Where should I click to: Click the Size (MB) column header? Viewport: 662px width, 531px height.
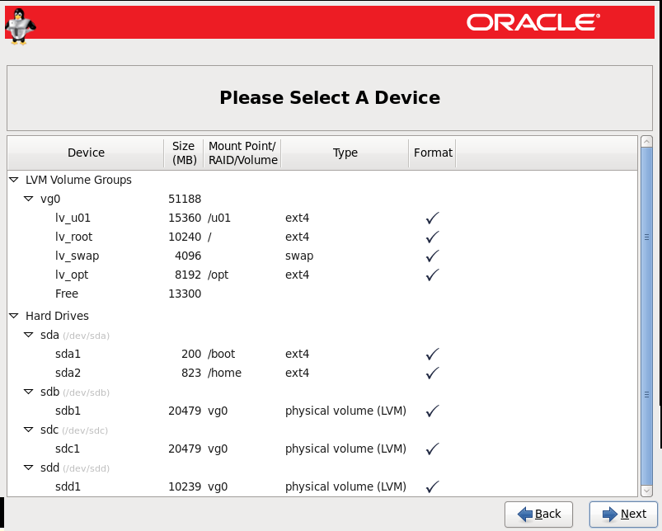184,153
